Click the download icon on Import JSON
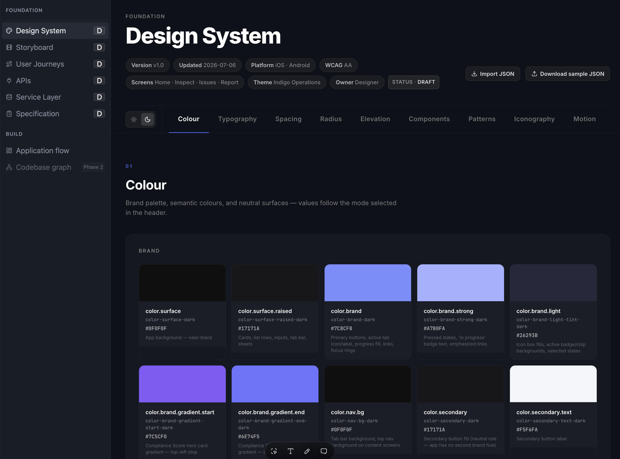620x459 pixels. [x=474, y=74]
